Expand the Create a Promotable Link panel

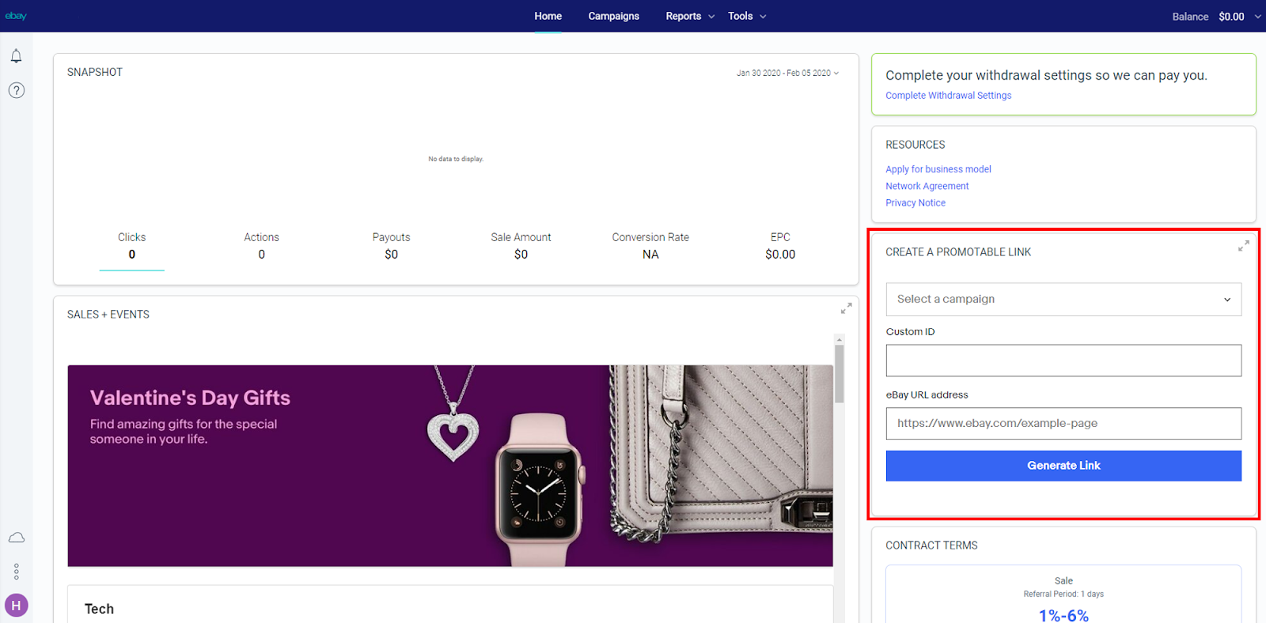1243,247
